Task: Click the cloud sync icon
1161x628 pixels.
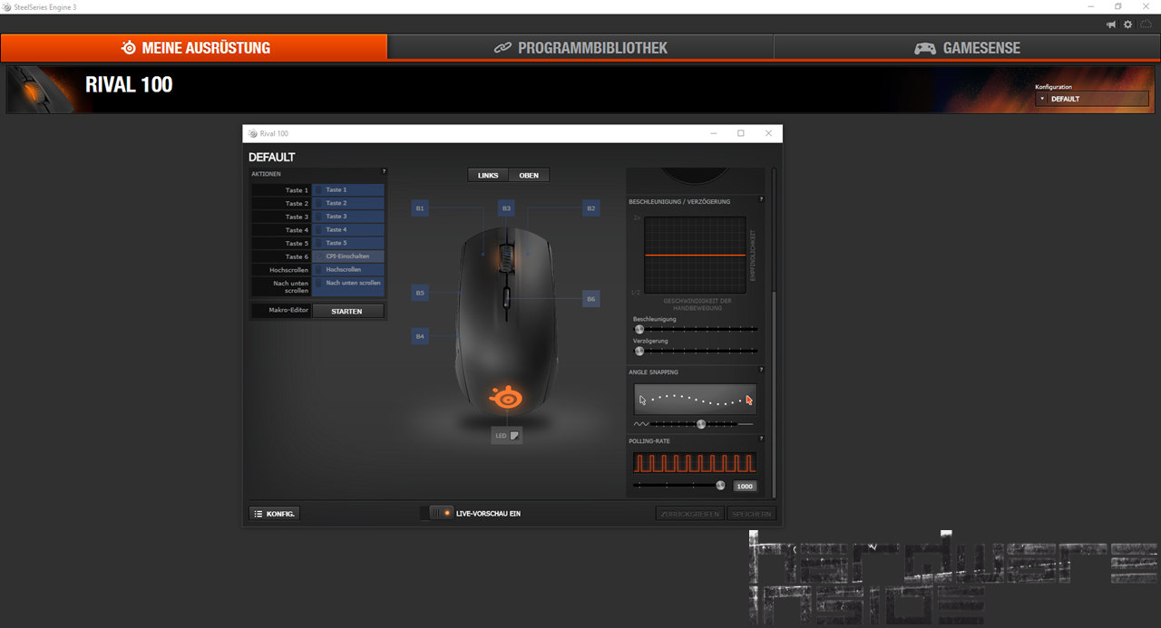Action: point(1146,24)
